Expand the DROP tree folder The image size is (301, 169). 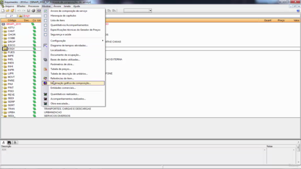(x=5, y=42)
